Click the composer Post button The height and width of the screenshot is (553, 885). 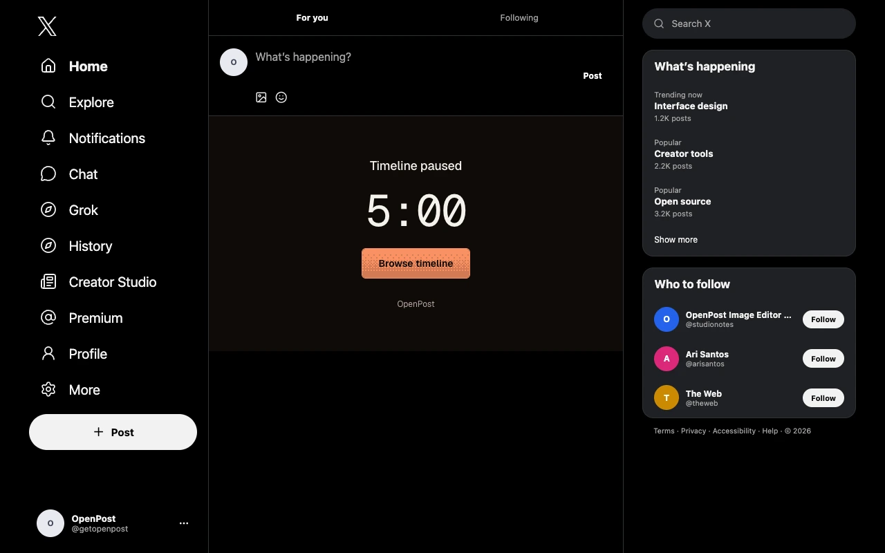(x=593, y=76)
